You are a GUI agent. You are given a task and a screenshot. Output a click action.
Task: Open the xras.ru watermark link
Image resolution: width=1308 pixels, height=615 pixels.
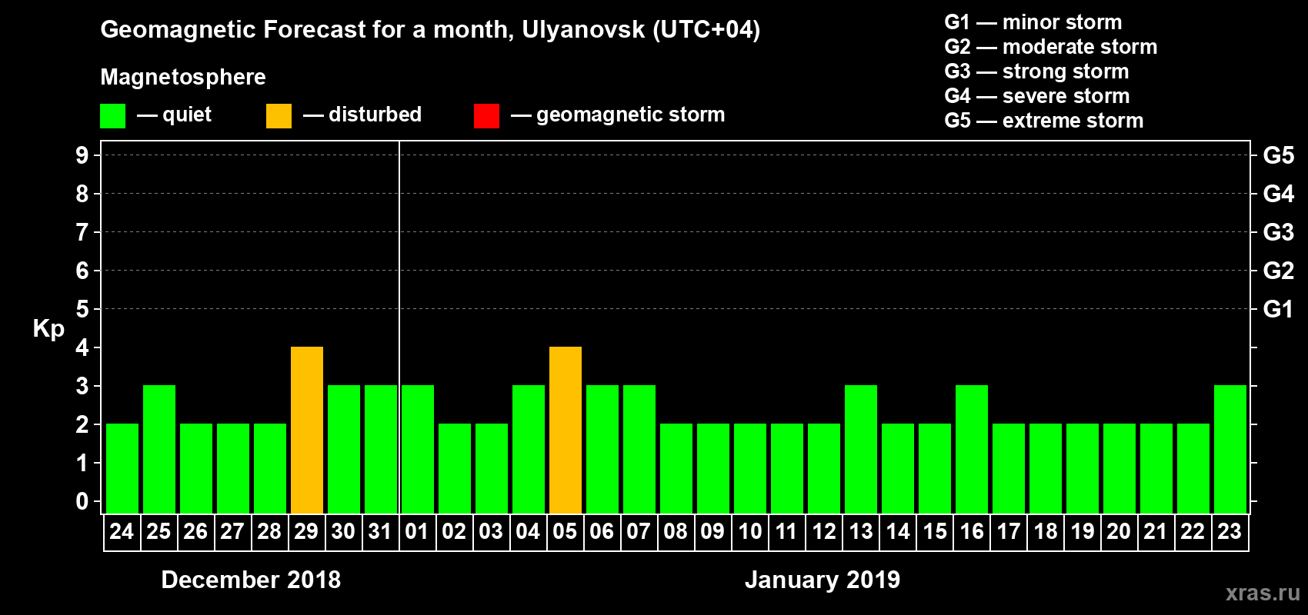tap(1262, 593)
